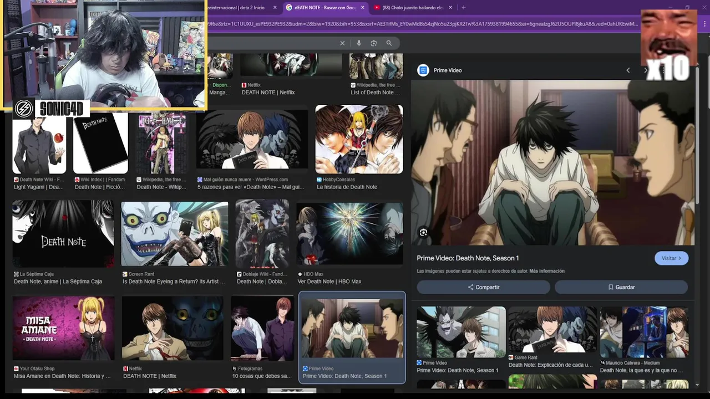Open bottom-row Netflix Light and Ryuk thumbnail
The height and width of the screenshot is (399, 710).
point(173,328)
